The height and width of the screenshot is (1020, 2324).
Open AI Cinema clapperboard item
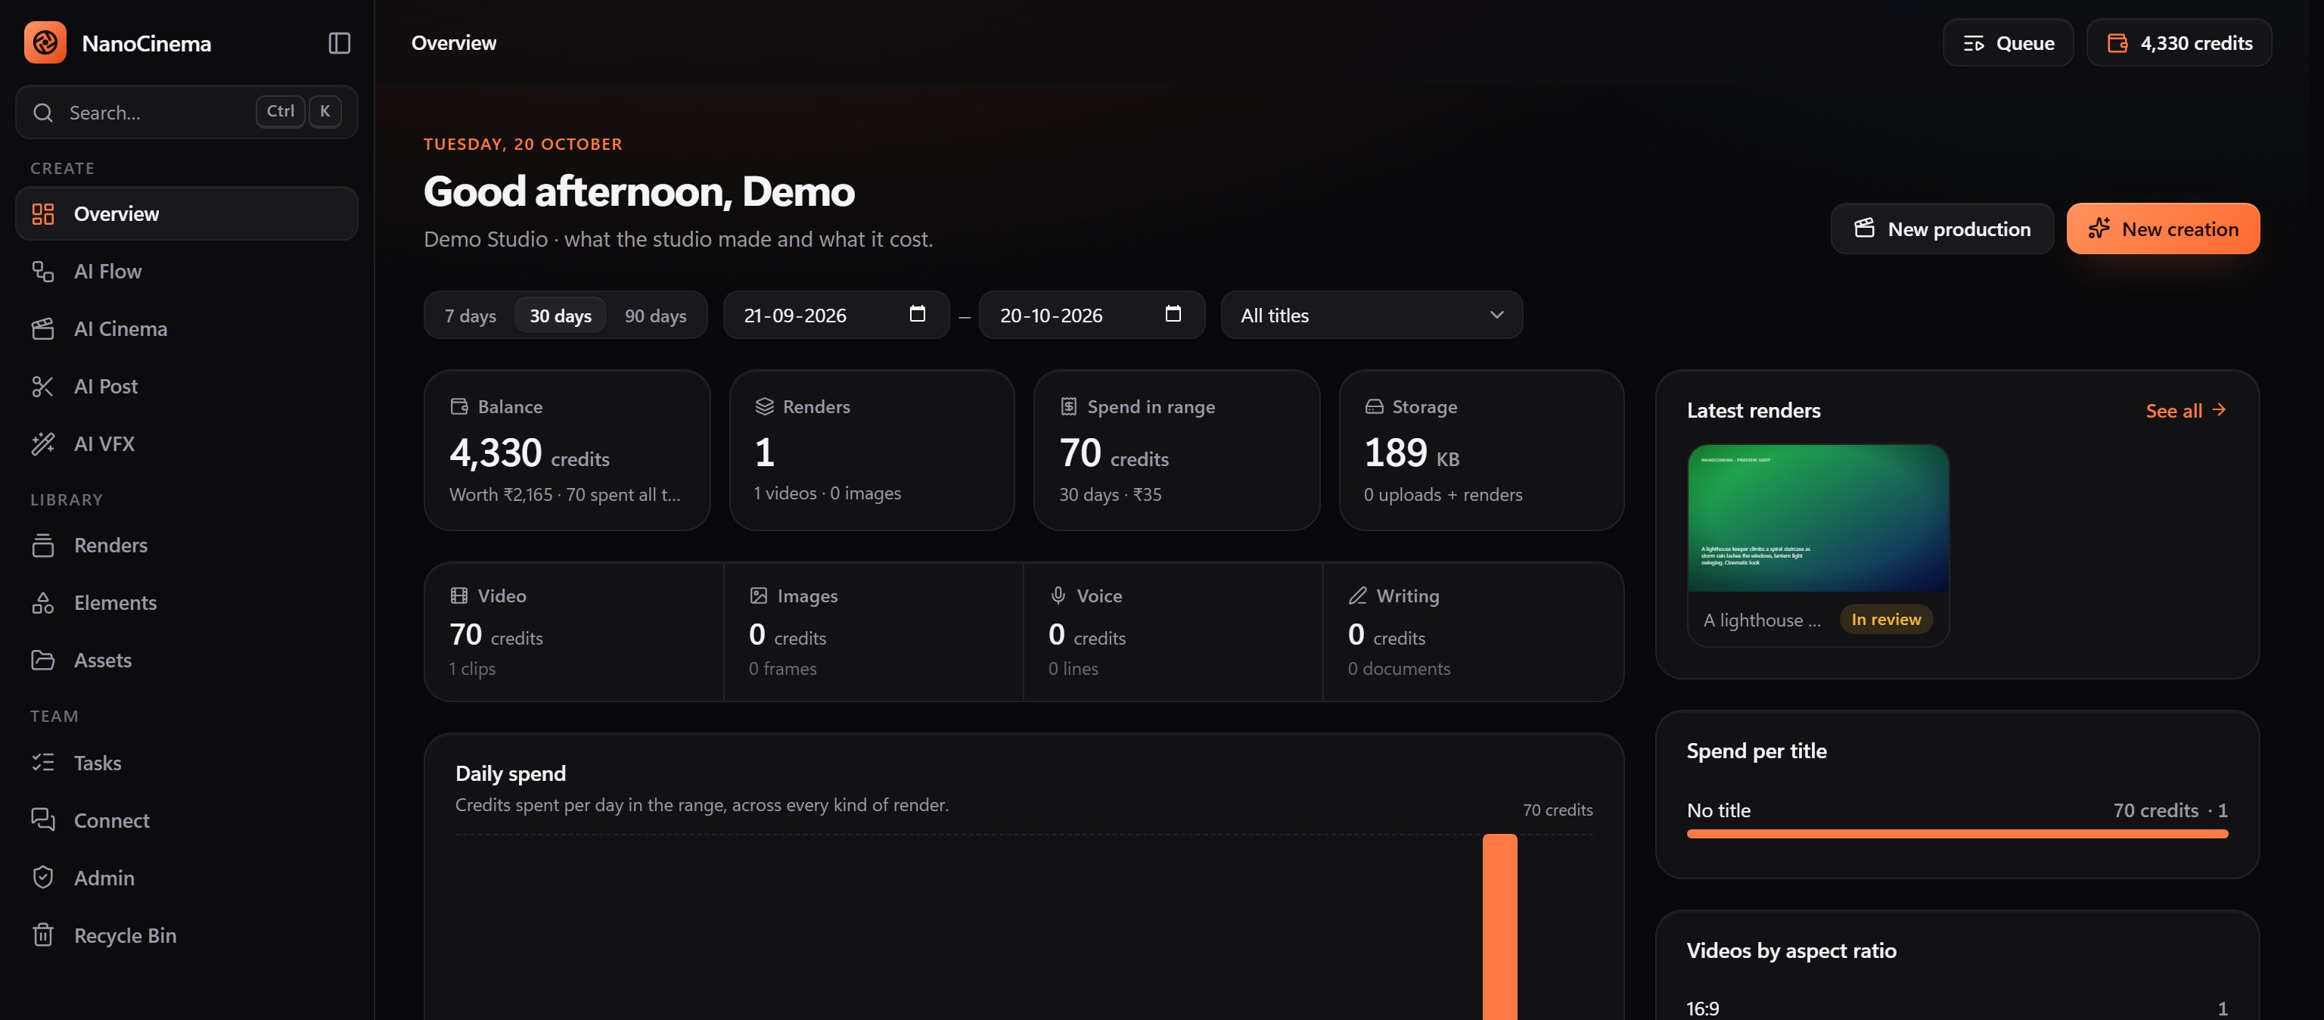(x=187, y=328)
